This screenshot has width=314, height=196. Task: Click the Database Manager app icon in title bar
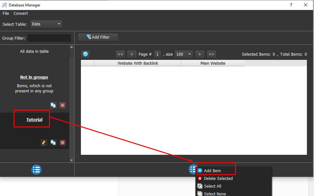[x=5, y=5]
